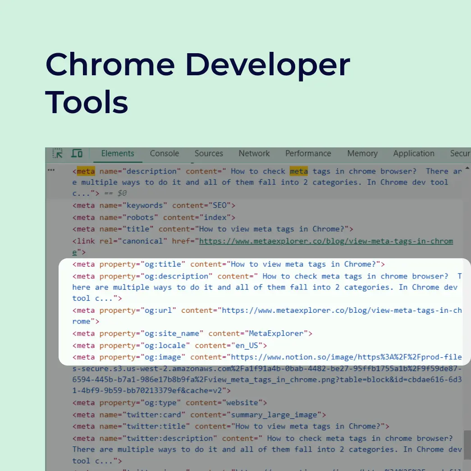
Task: Follow the canonical metaexplorer.co href link
Action: tap(325, 241)
